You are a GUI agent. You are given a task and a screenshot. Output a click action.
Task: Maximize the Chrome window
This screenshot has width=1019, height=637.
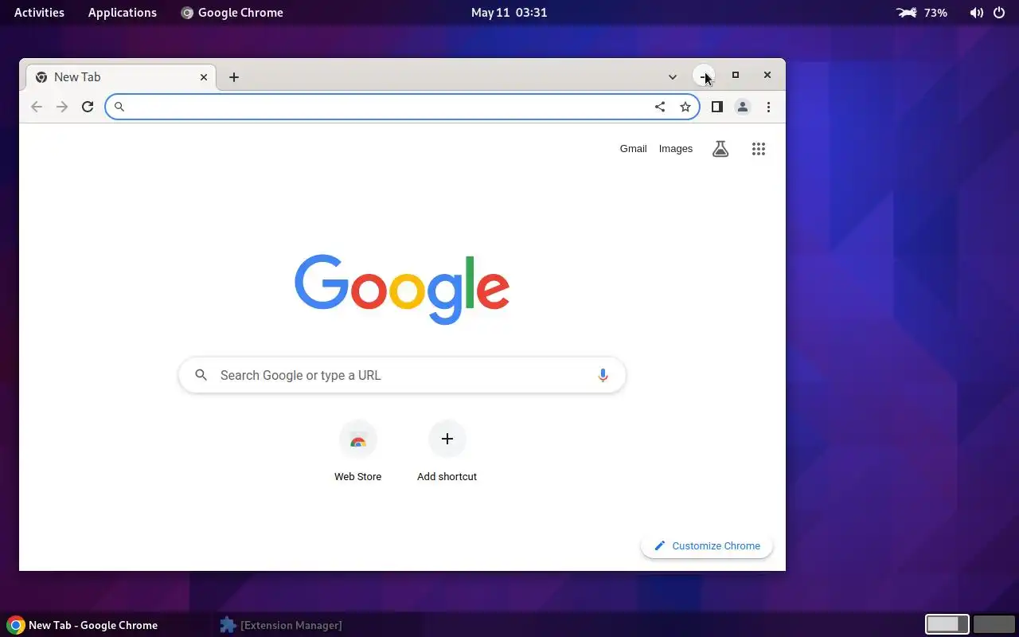pos(736,75)
